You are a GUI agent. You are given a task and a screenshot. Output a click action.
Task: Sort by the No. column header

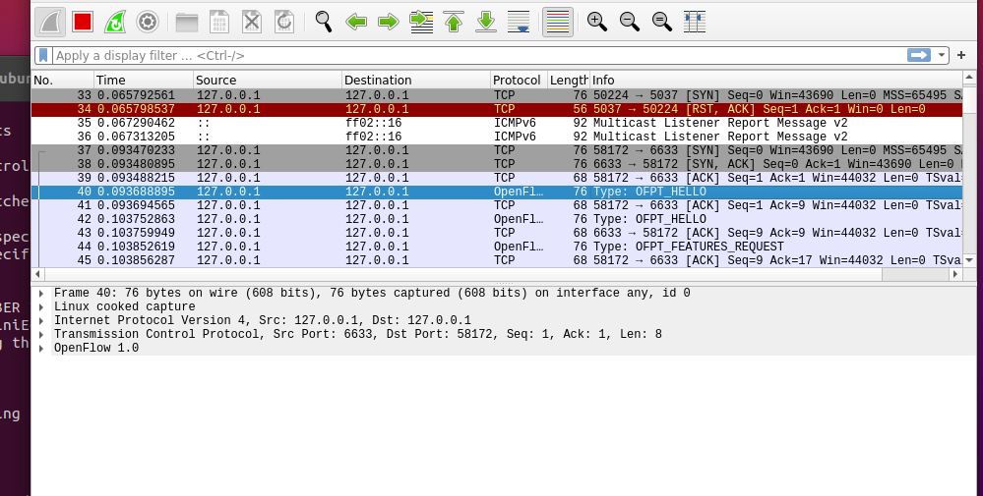62,81
